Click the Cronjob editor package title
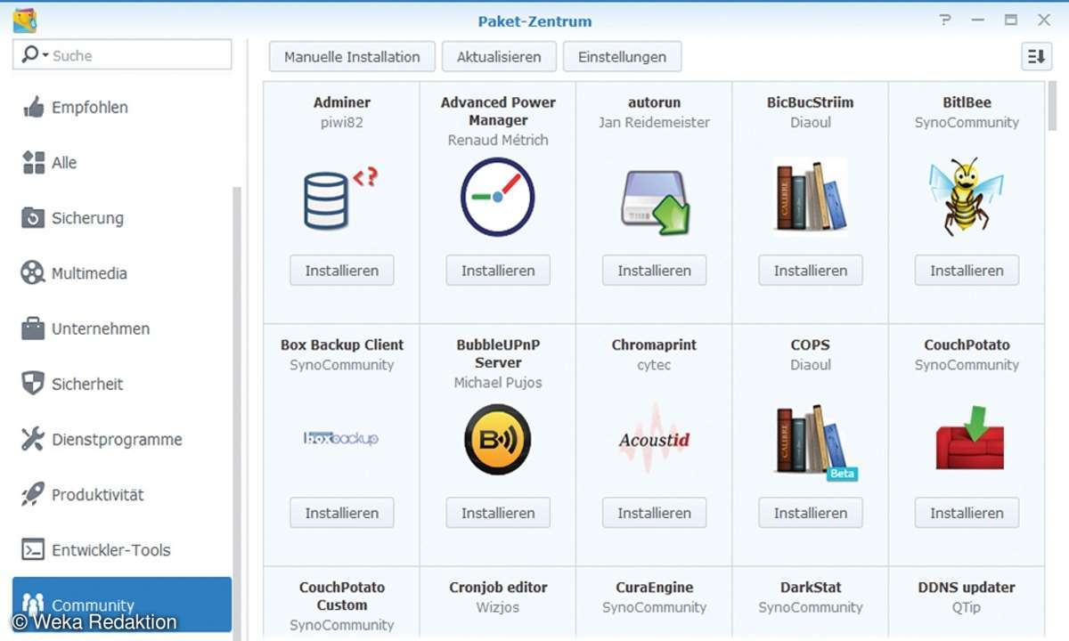 pyautogui.click(x=498, y=588)
